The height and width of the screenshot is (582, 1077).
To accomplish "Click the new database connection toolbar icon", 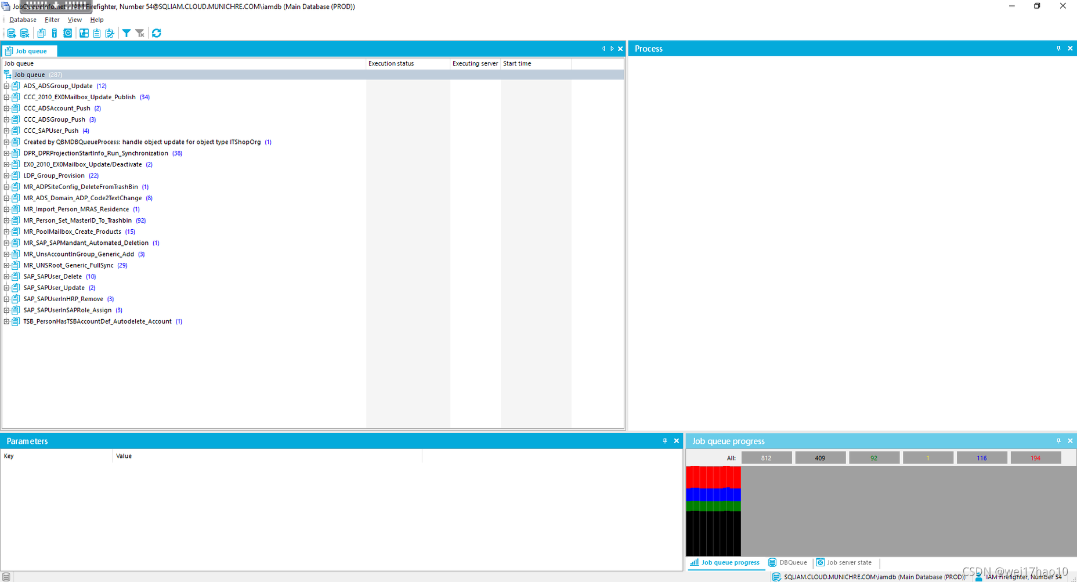I will tap(11, 33).
